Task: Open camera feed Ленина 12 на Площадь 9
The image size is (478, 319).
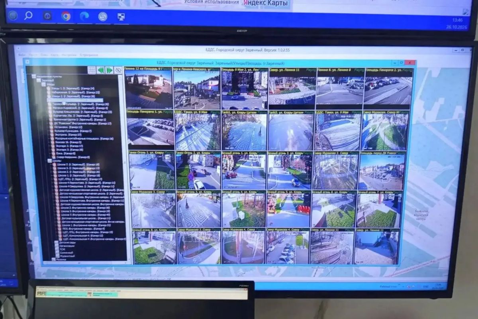Action: click(148, 88)
